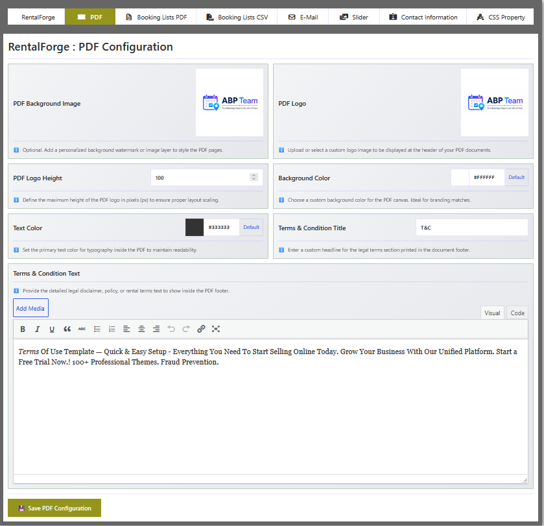Click Save PDF Configuration button
The height and width of the screenshot is (526, 544).
click(54, 508)
